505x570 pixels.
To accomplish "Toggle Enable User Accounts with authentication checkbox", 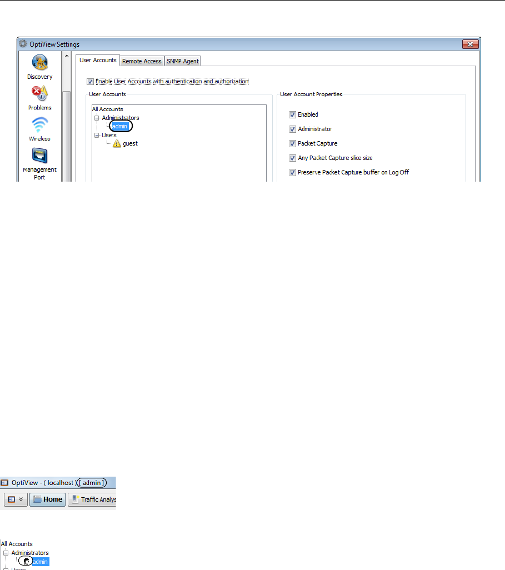I will [90, 82].
